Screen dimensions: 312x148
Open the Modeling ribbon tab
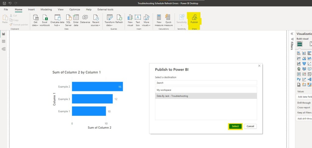46,10
